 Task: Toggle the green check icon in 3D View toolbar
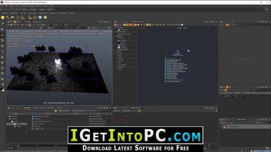click(x=65, y=25)
